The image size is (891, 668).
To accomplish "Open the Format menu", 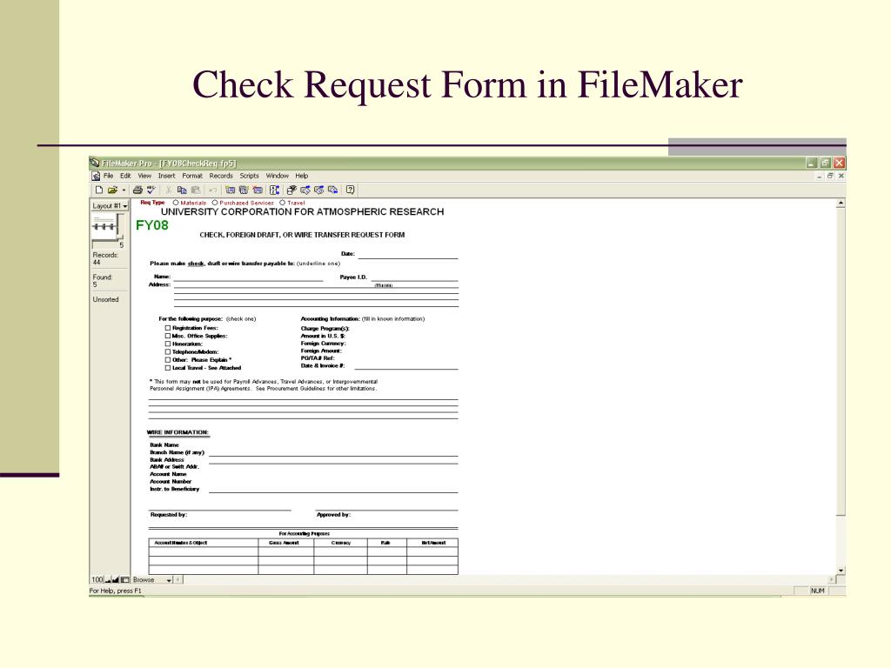I will [192, 176].
